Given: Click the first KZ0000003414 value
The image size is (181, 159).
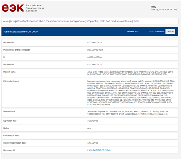Looking at the screenshot, I should (94, 42).
